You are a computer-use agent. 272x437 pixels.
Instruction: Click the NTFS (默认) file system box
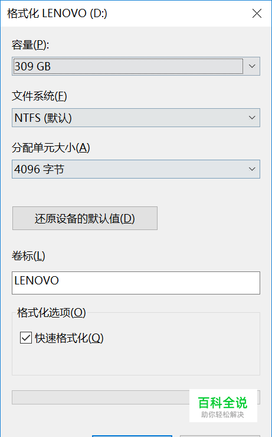click(x=136, y=118)
